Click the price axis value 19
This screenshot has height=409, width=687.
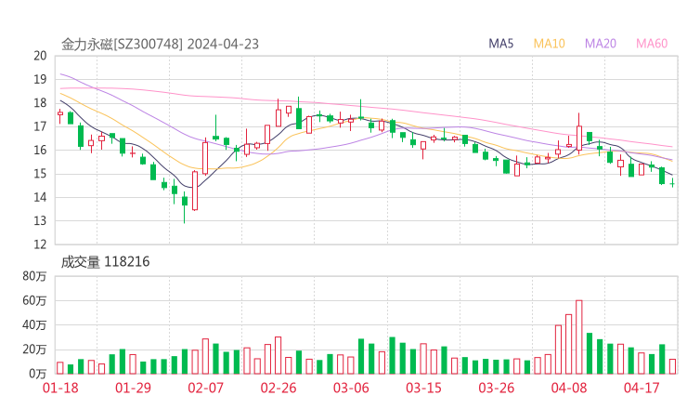click(40, 79)
